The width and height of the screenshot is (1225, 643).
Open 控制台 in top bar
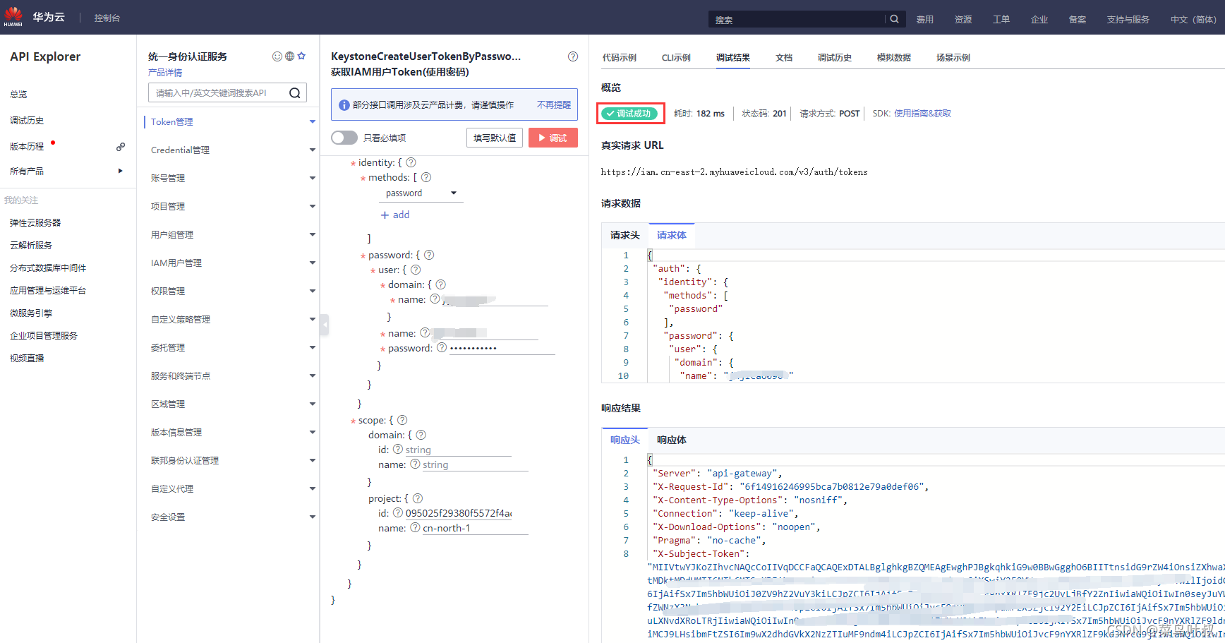107,18
